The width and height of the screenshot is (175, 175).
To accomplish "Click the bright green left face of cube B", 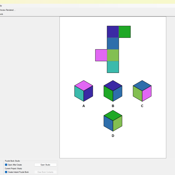I will (108, 94).
